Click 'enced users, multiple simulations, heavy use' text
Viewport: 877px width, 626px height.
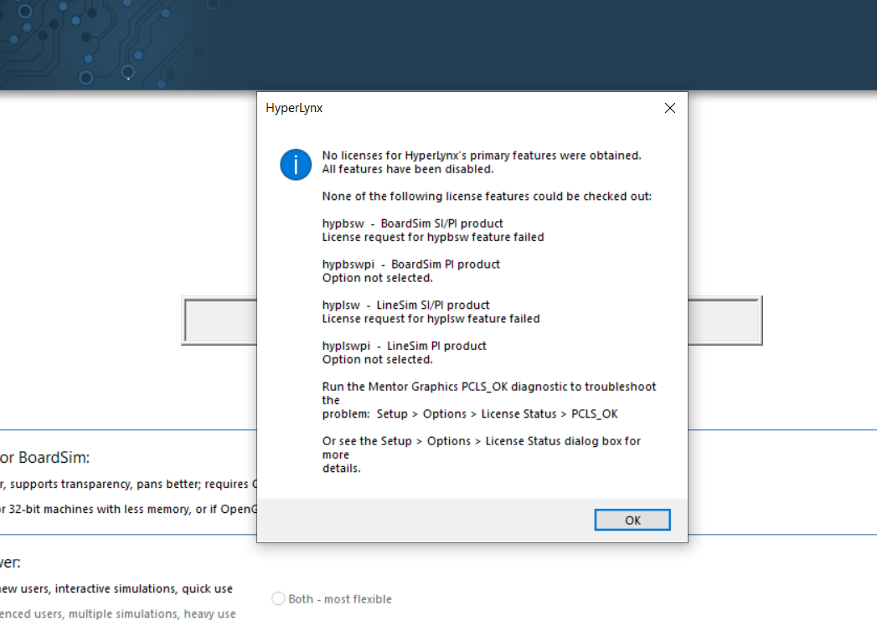(117, 613)
